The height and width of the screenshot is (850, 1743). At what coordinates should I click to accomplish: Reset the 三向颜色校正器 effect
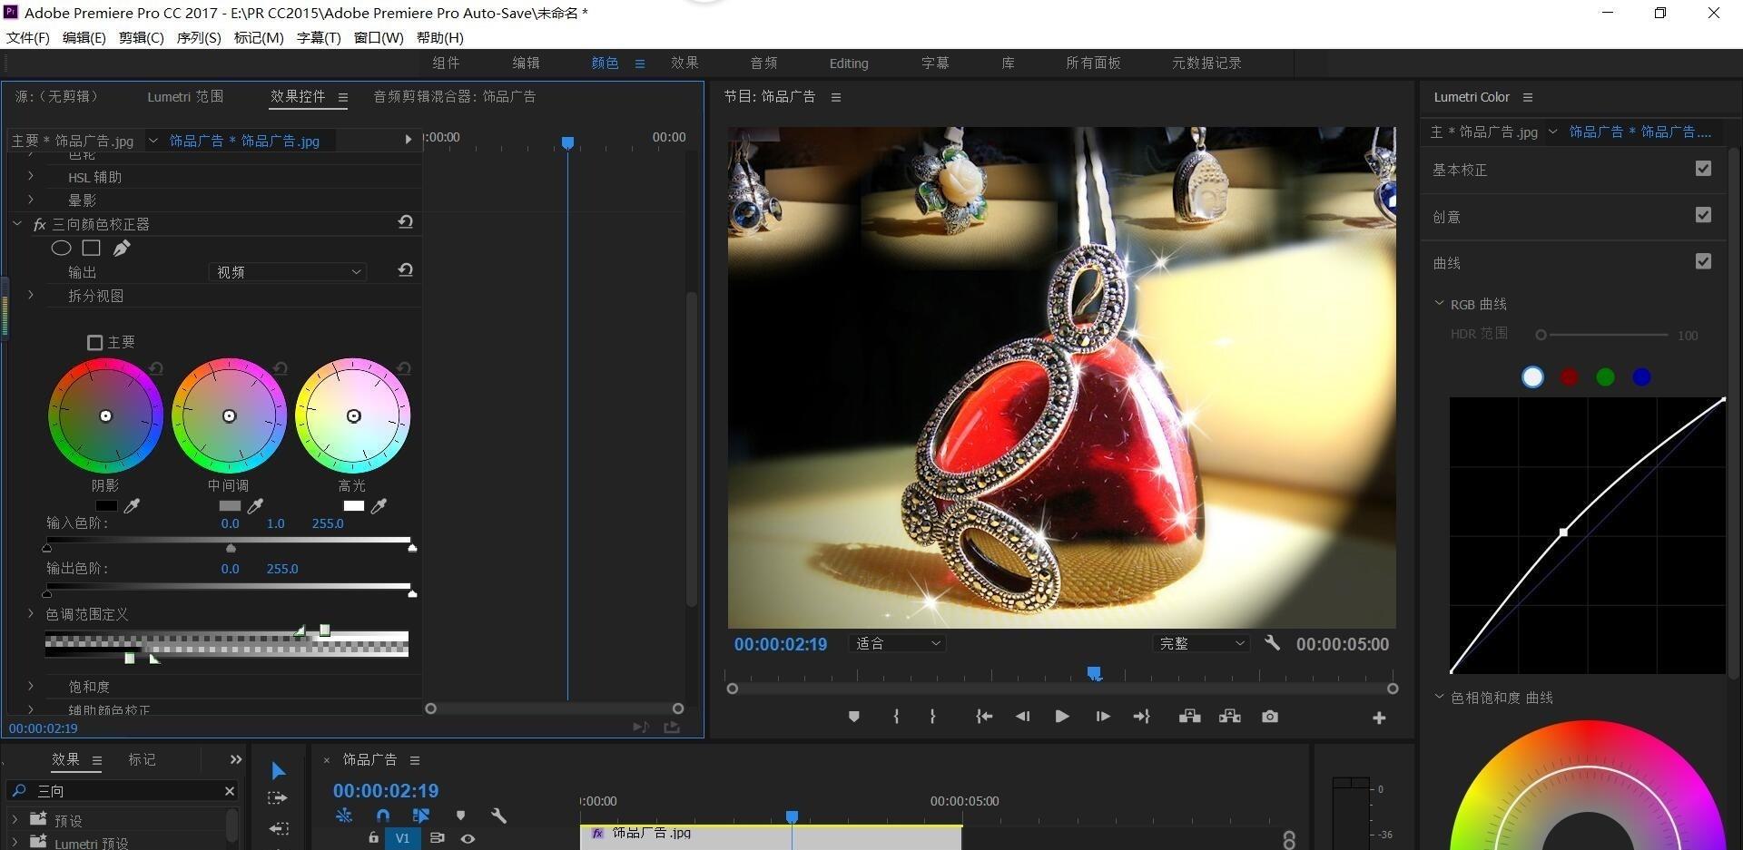click(406, 222)
